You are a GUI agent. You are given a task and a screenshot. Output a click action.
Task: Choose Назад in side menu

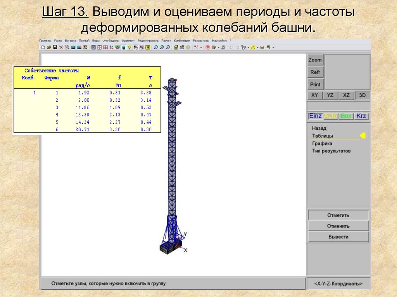point(319,128)
